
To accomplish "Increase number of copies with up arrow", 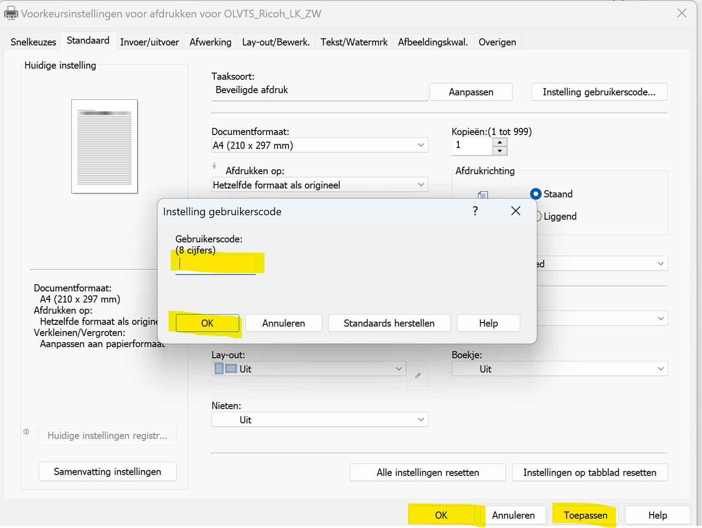I will coord(500,143).
